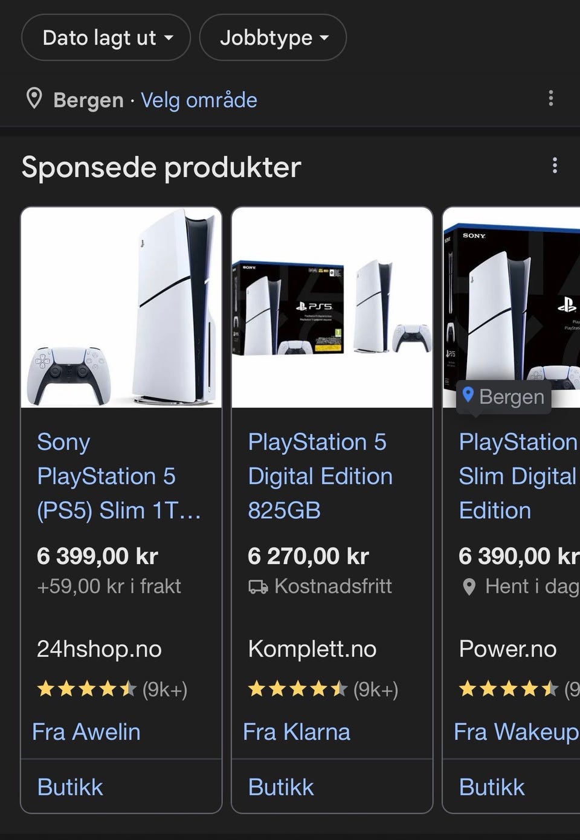Screen dimensions: 580x840
Task: Click the Fra Awelin link
Action: (86, 731)
